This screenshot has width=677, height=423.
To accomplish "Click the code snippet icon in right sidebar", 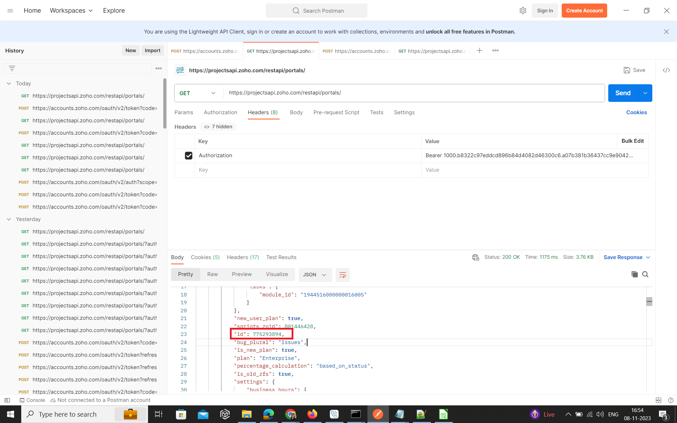I will click(x=666, y=70).
